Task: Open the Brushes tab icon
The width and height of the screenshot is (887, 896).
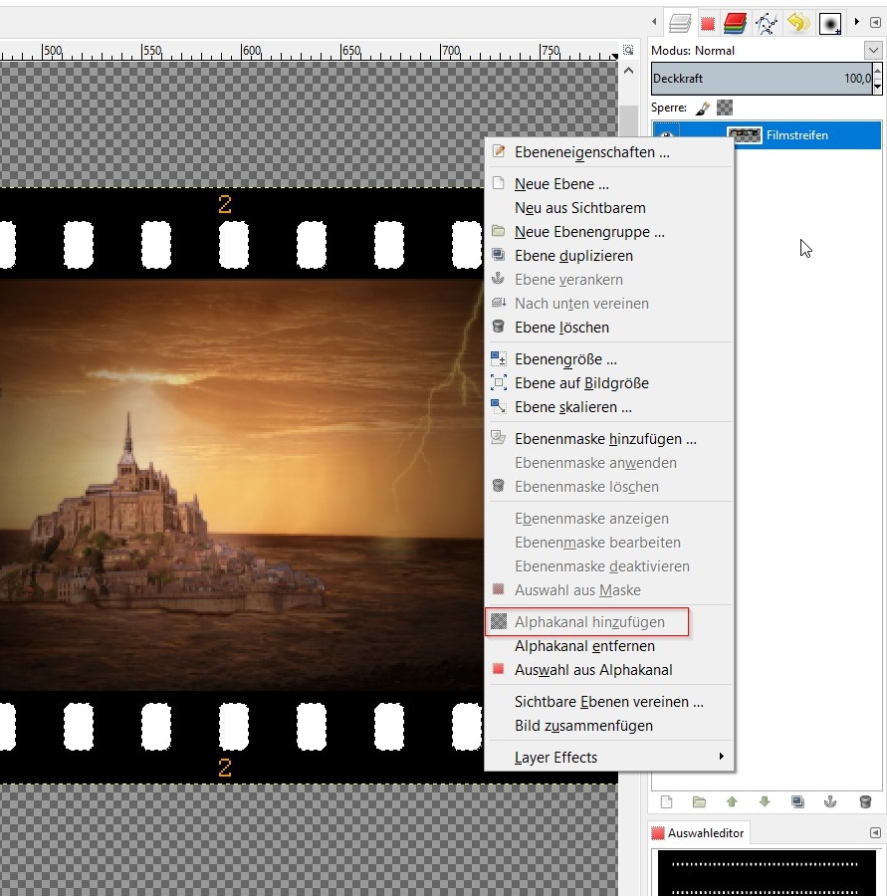Action: [829, 22]
